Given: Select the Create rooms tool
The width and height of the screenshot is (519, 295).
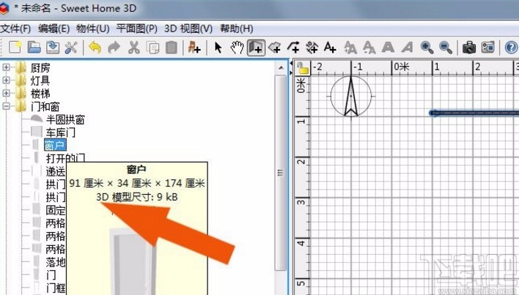Looking at the screenshot, I should click(x=275, y=48).
